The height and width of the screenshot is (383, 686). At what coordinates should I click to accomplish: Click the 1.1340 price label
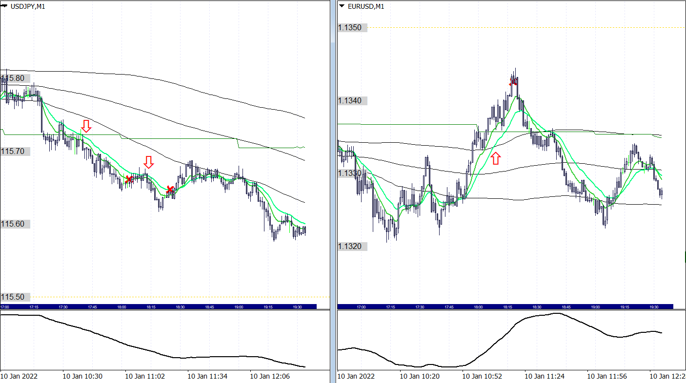point(350,101)
